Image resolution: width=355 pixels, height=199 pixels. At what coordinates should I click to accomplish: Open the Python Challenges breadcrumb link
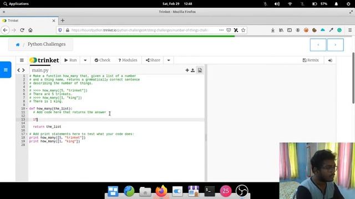click(47, 44)
